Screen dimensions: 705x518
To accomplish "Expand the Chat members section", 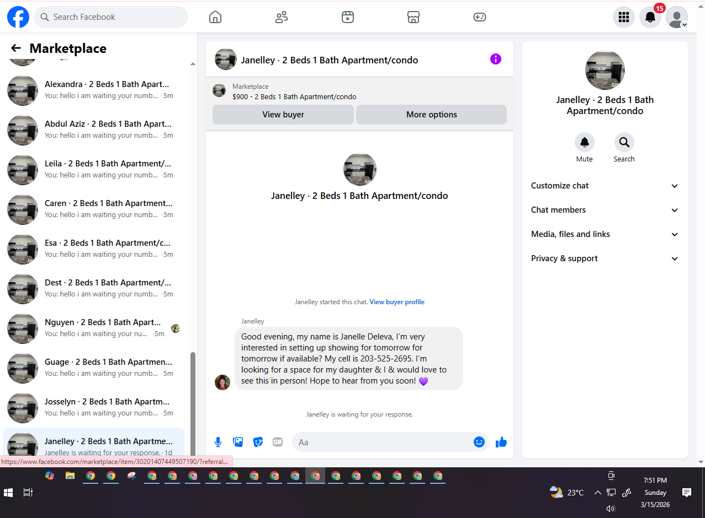I will point(605,210).
